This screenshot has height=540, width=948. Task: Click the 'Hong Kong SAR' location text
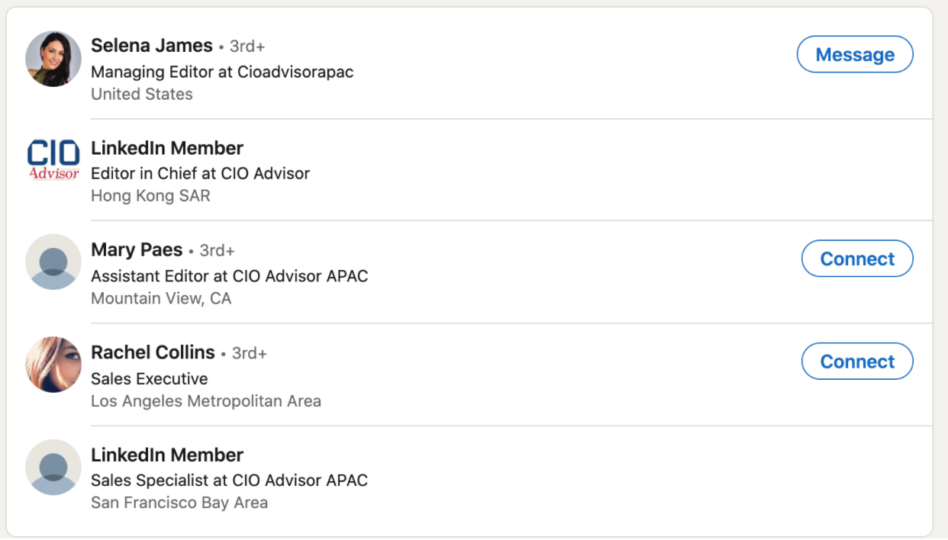150,195
